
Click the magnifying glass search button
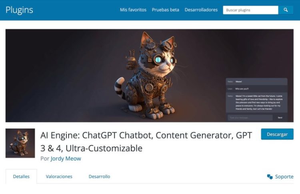point(286,10)
